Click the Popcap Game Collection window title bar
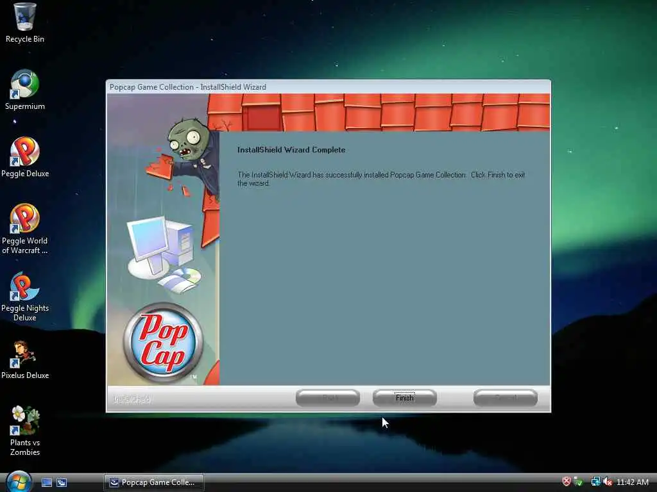The height and width of the screenshot is (492, 657). tap(328, 86)
